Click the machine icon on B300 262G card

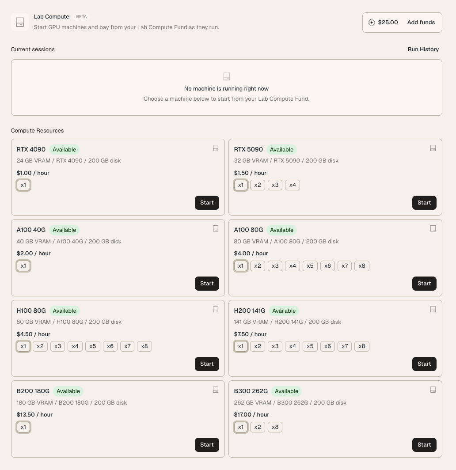(433, 390)
